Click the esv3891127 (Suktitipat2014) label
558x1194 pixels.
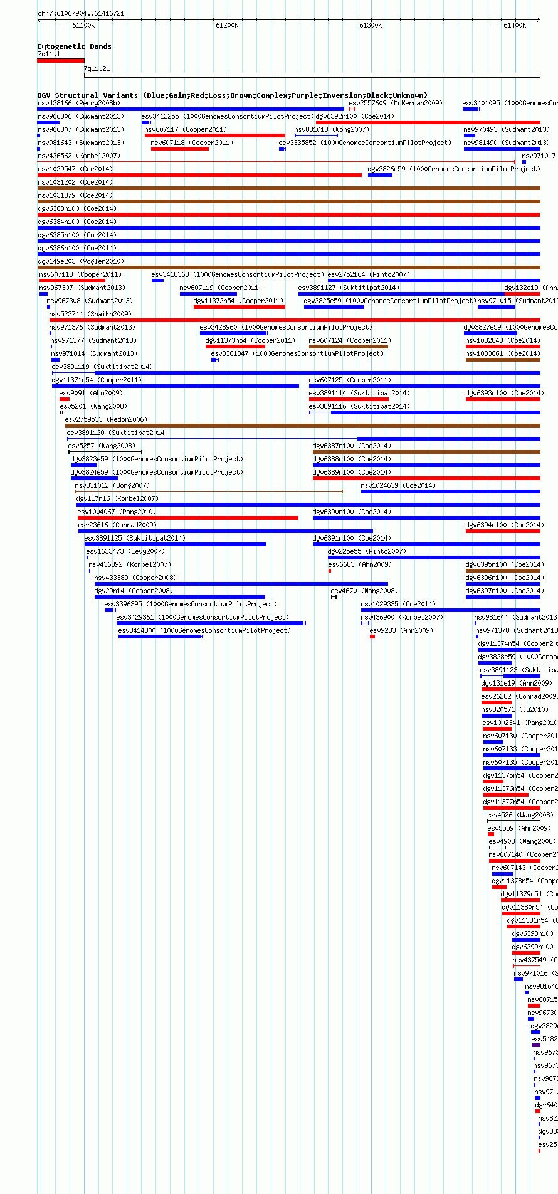pos(349,288)
